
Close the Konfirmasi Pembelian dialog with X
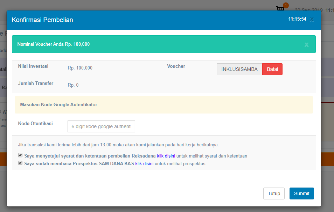click(x=312, y=20)
